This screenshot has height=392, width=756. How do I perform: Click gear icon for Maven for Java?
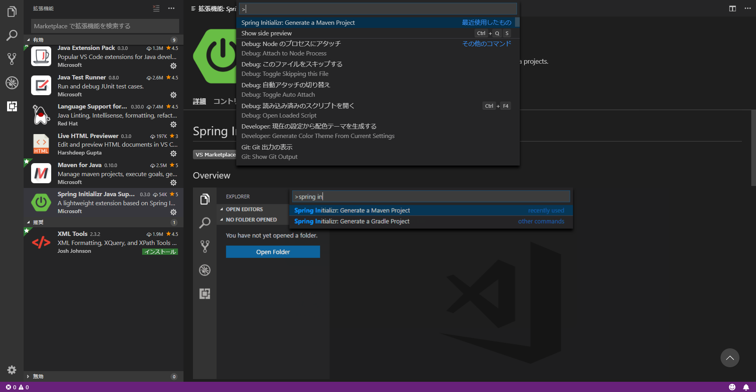(x=173, y=182)
